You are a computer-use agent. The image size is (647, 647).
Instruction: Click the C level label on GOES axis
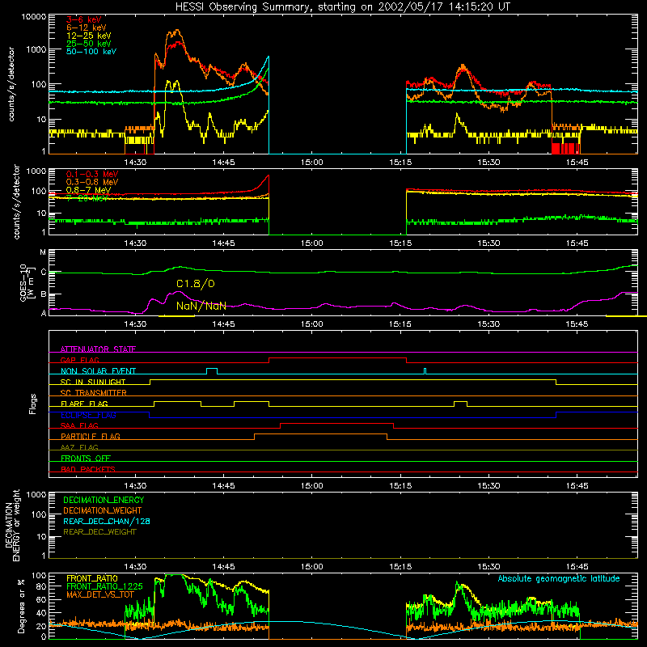[44, 273]
